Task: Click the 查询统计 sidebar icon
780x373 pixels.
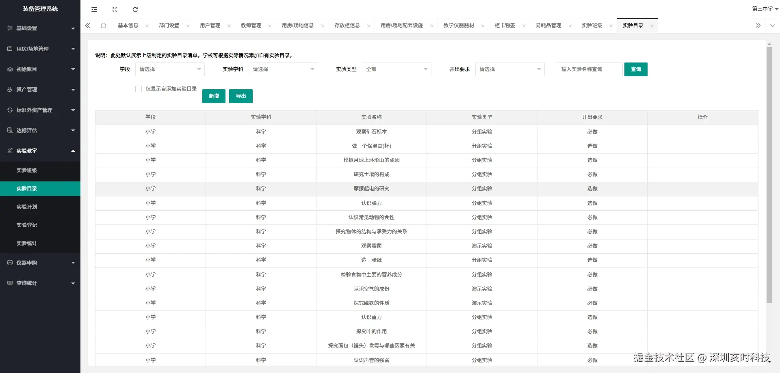Action: pyautogui.click(x=10, y=283)
